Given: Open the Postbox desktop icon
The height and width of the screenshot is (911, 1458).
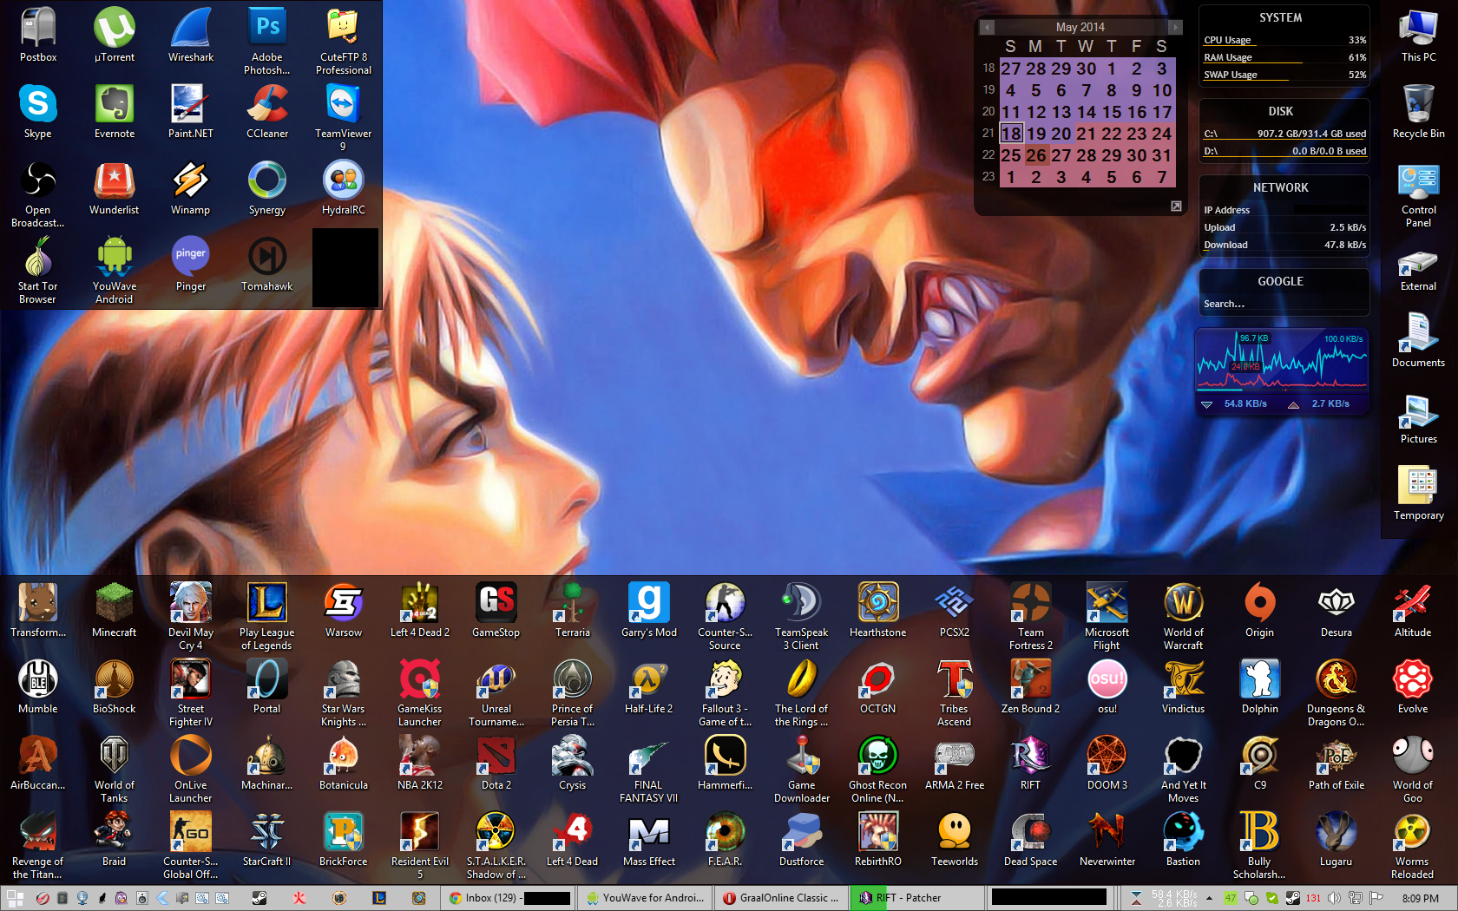Looking at the screenshot, I should [x=38, y=35].
